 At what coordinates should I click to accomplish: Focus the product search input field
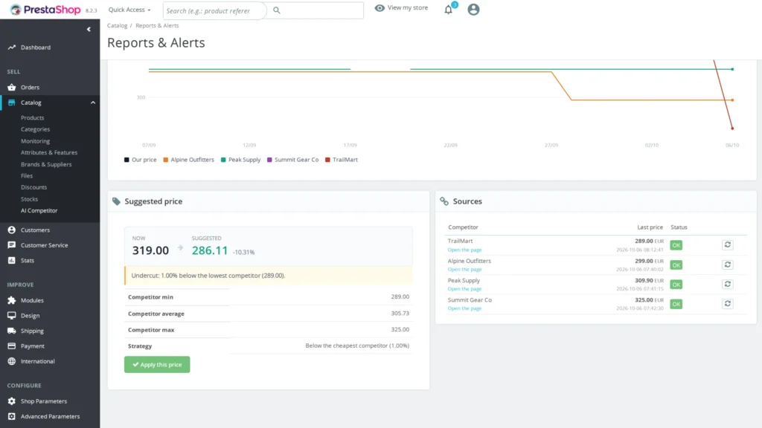click(x=214, y=10)
